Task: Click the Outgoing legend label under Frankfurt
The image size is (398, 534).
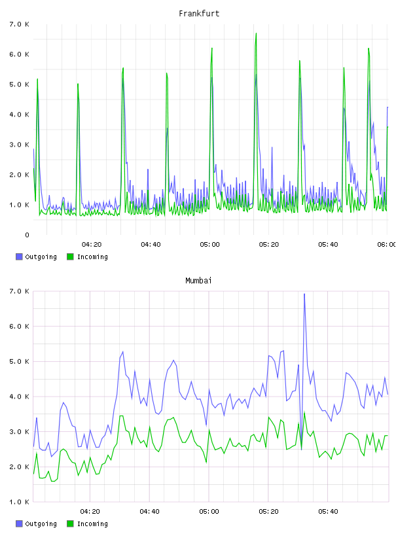Action: click(x=41, y=257)
